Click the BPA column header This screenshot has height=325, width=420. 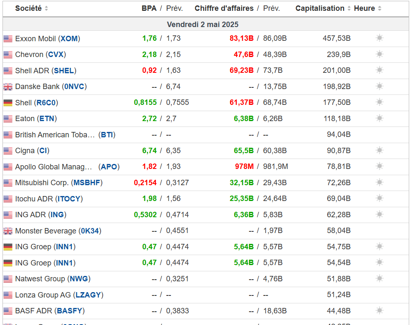coord(149,8)
